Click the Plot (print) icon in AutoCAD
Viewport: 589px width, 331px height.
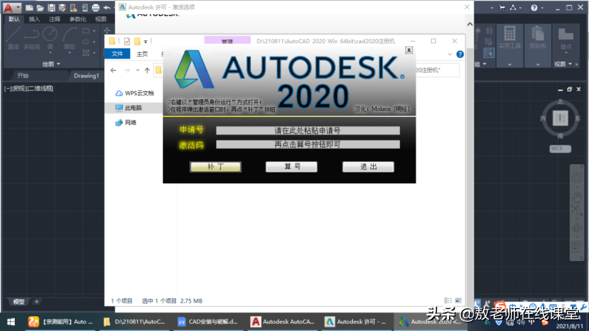[x=95, y=8]
